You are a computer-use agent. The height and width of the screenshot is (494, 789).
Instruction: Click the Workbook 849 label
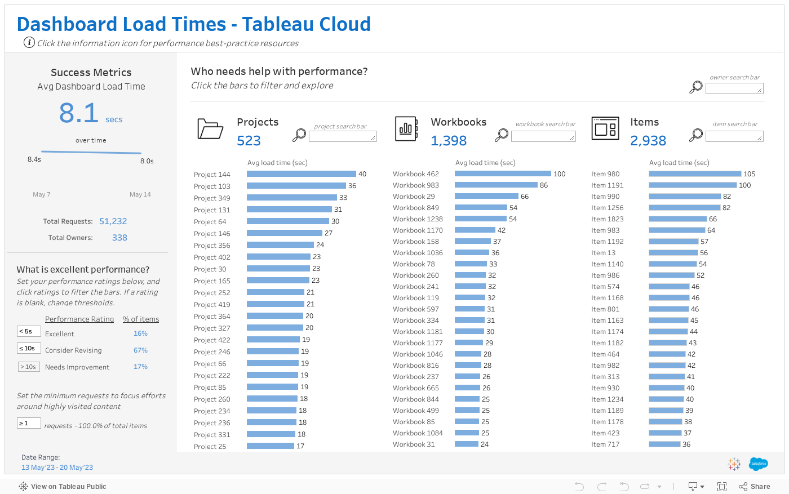416,207
